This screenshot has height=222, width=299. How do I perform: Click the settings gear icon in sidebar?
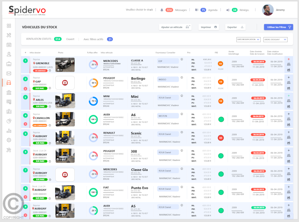[x=9, y=140]
